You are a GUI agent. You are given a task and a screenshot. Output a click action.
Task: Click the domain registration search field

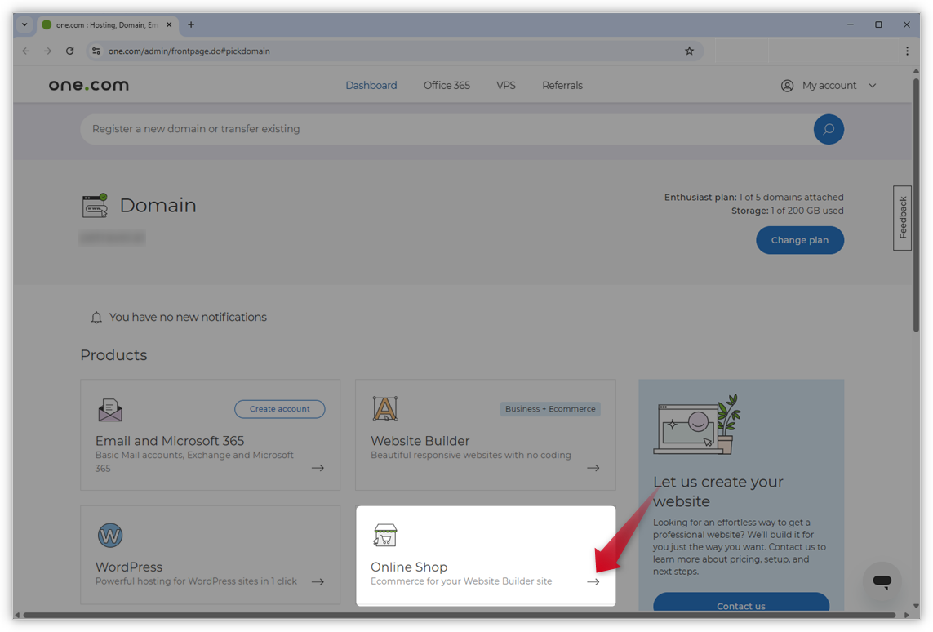point(408,129)
